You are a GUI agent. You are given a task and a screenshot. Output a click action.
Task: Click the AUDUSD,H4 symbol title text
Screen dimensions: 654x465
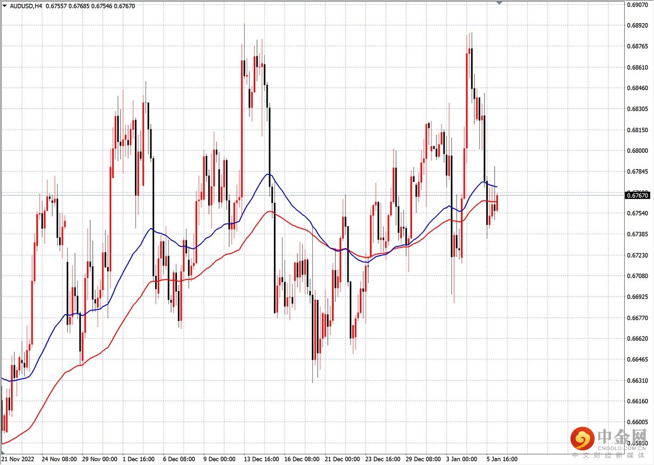(x=26, y=6)
